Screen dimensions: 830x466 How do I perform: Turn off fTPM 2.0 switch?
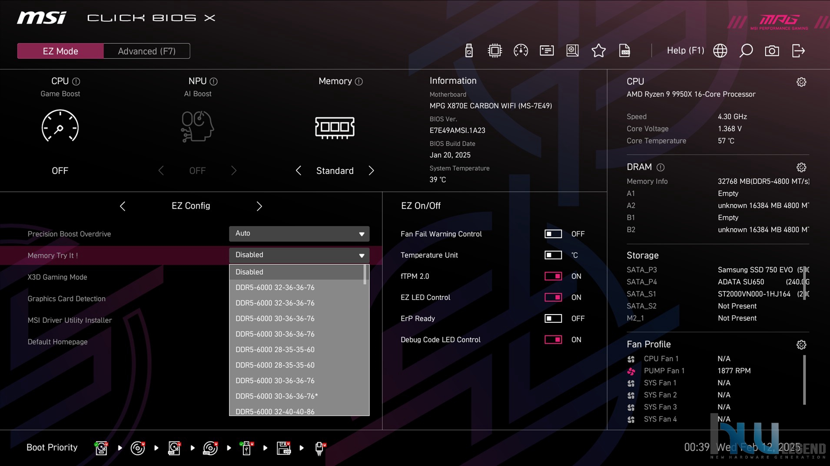click(x=553, y=276)
